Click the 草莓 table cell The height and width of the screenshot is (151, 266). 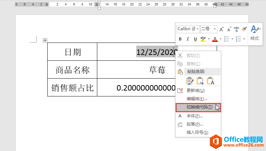point(157,70)
